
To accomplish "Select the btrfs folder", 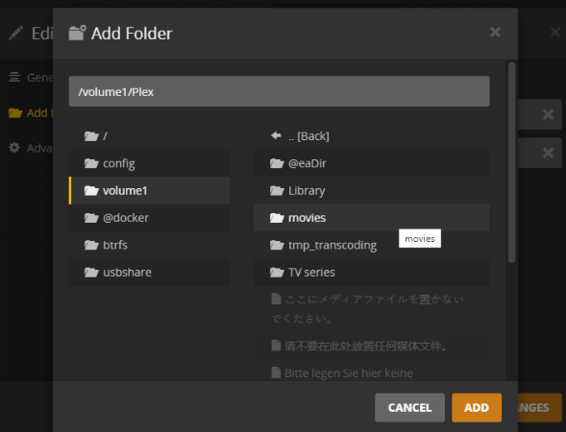I will point(150,245).
